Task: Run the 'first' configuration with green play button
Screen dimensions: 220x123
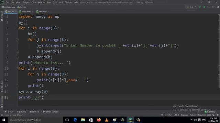Action: 200,7
